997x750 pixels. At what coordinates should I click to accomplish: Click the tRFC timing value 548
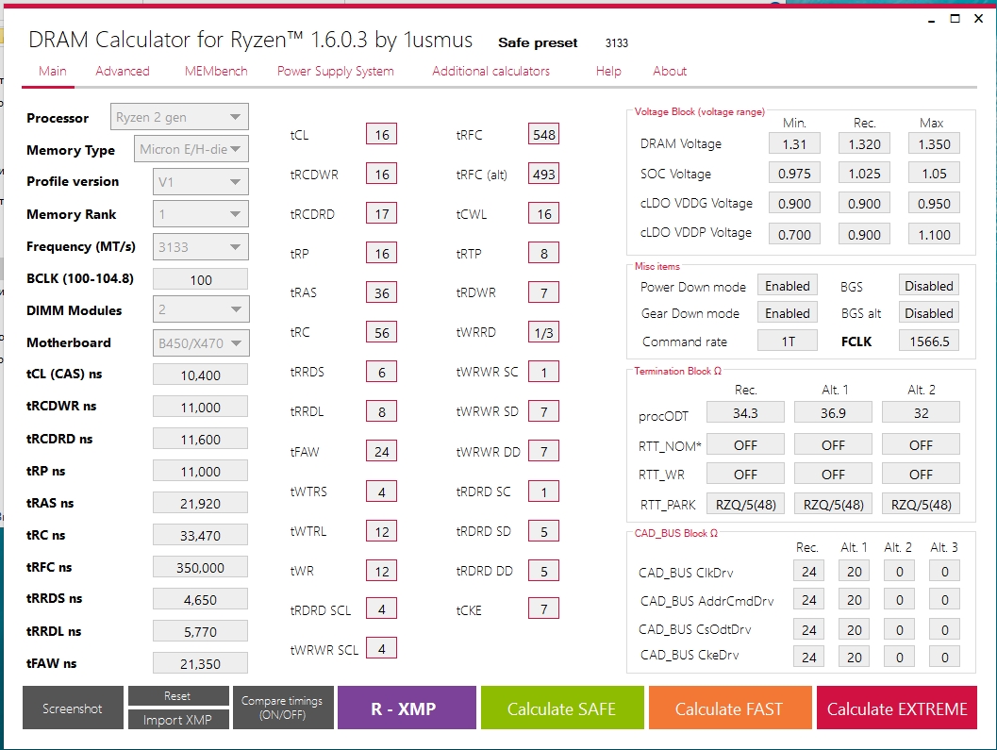click(543, 134)
